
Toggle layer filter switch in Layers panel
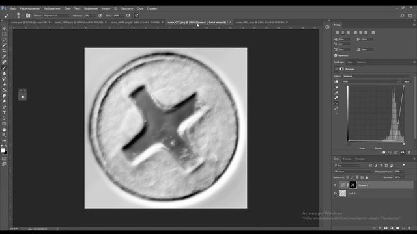coord(404,165)
